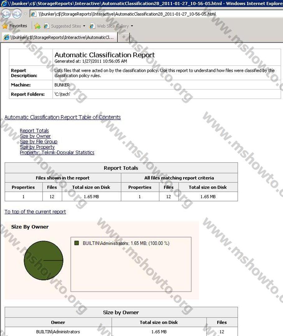Image resolution: width=283 pixels, height=336 pixels.
Task: Click the Size by Owner table header
Action: [x=121, y=312]
